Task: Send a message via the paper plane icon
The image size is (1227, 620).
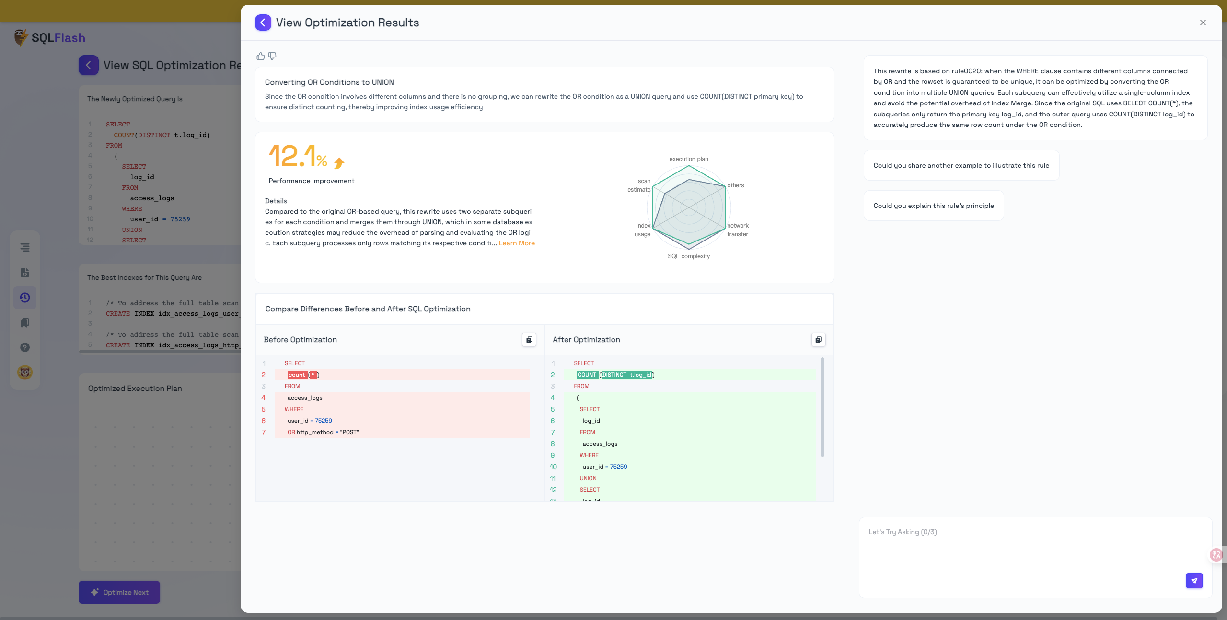Action: [1194, 581]
